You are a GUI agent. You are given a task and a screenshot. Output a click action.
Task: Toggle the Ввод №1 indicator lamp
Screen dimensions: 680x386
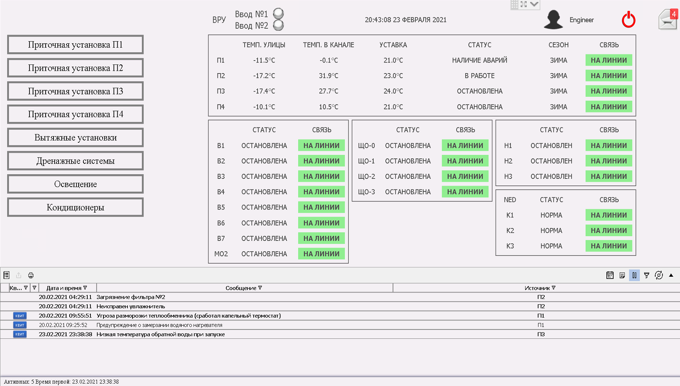pos(278,13)
